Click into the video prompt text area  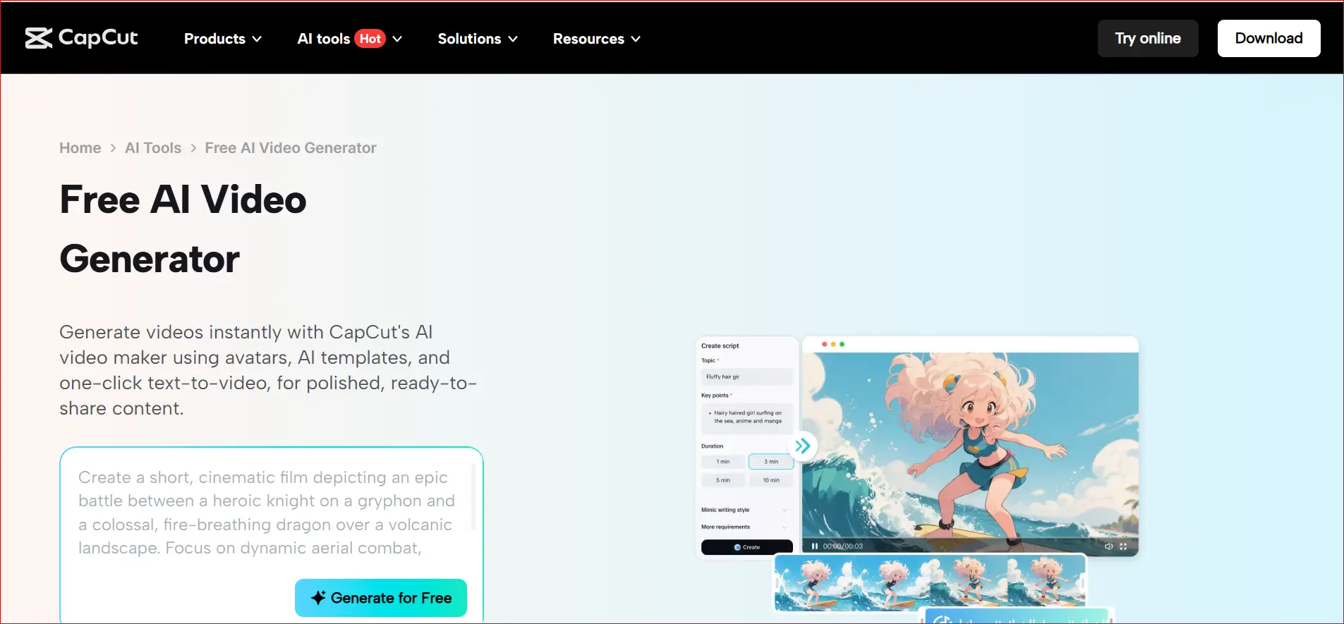point(268,513)
